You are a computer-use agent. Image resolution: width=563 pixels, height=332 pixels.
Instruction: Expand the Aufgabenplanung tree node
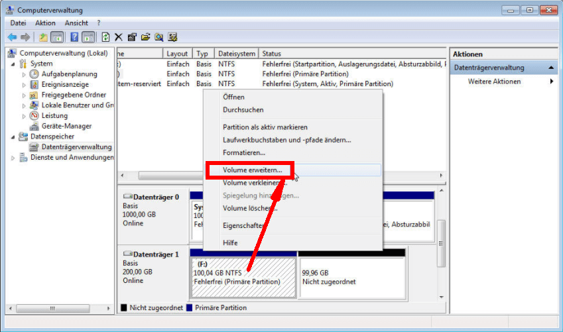click(25, 74)
